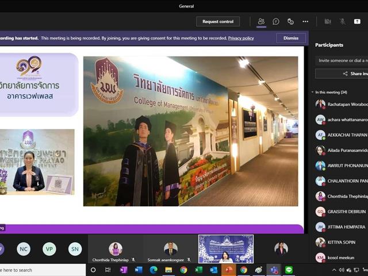The width and height of the screenshot is (368, 276).
Task: Open Excel from taskbar
Action: click(x=198, y=270)
